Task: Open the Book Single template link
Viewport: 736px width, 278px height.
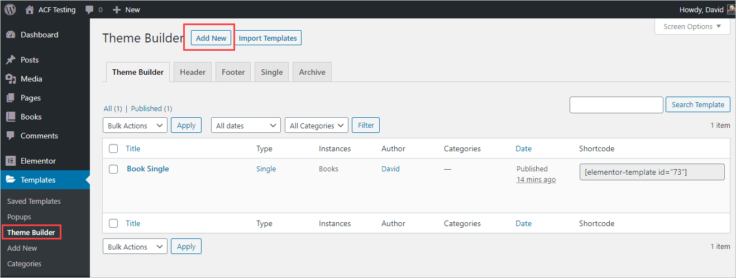Action: [x=148, y=169]
